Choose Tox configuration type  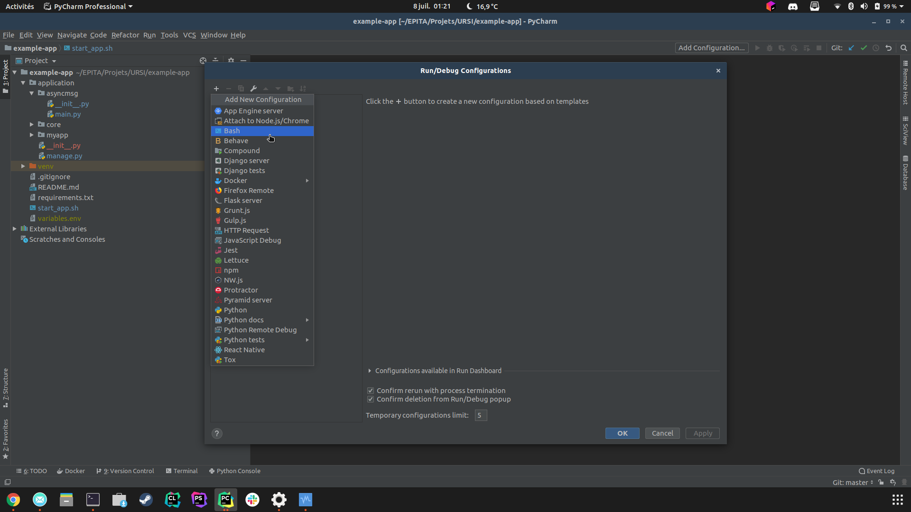click(262, 360)
